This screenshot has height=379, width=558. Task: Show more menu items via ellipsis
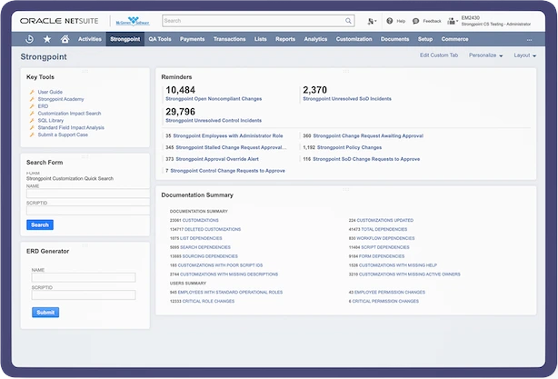(530, 39)
